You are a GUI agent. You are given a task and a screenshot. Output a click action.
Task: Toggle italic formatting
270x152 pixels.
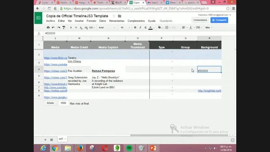click(x=140, y=27)
